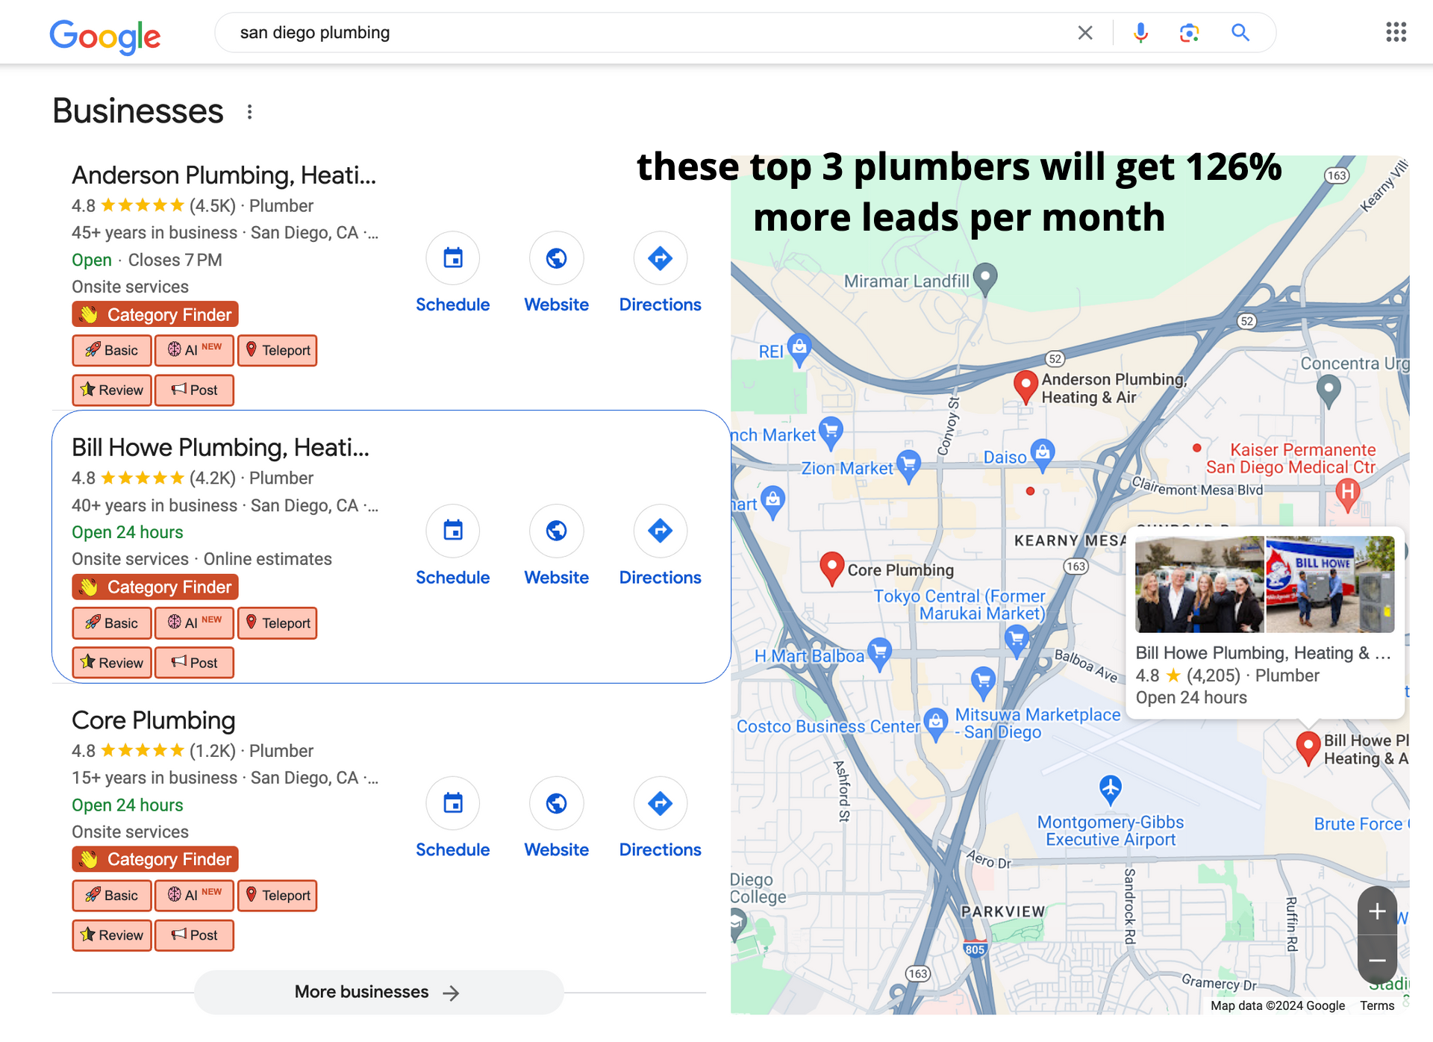Viewport: 1433px width, 1042px height.
Task: Open Bill Howe Plumbing, Heating & ... map card title
Action: tap(1263, 653)
